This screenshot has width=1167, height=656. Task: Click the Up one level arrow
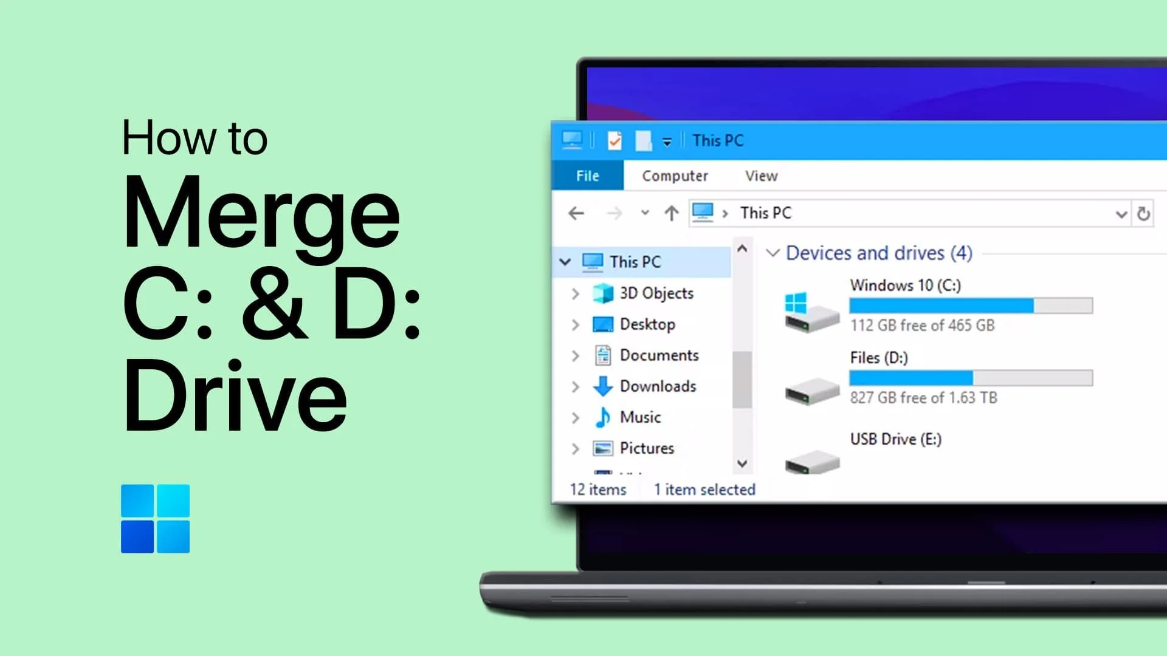(x=671, y=213)
